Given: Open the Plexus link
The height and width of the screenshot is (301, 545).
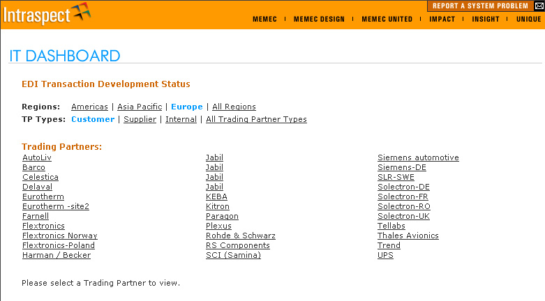Looking at the screenshot, I should coord(218,226).
